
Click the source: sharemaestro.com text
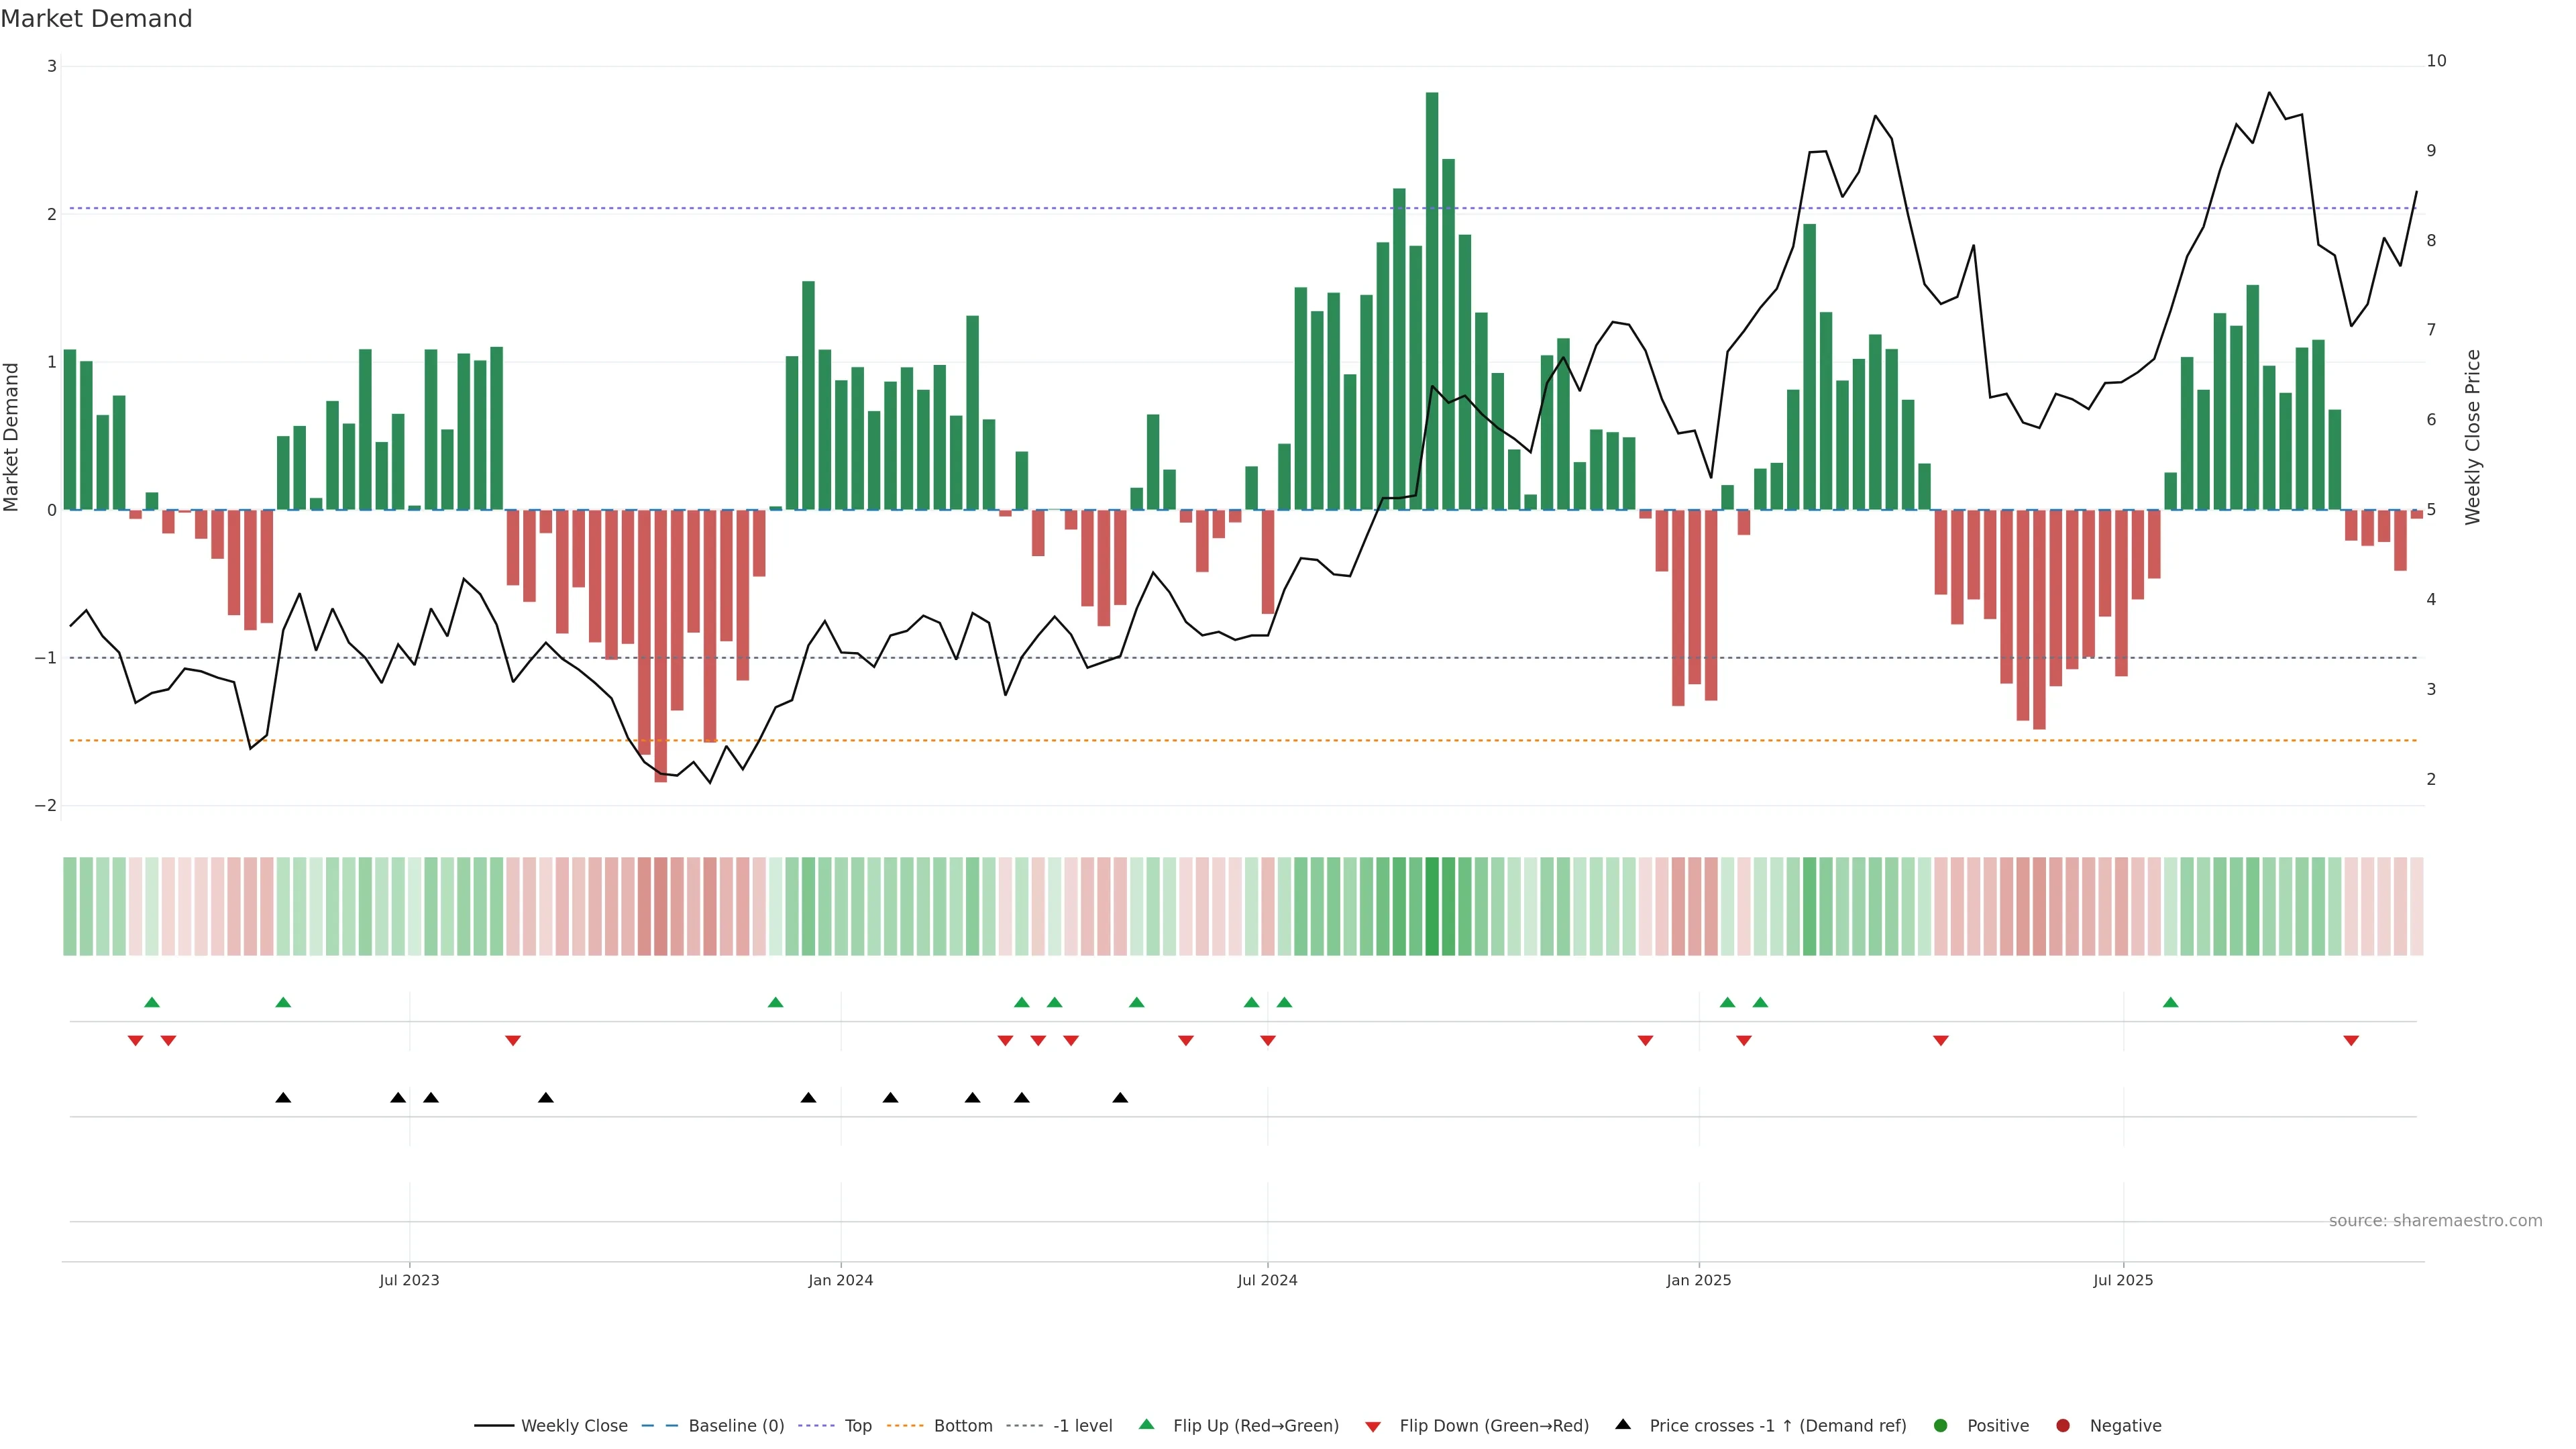click(x=2435, y=1220)
